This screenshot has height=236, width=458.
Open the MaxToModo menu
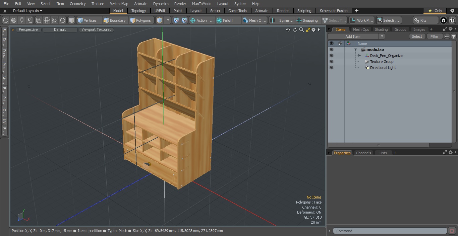coord(202,4)
